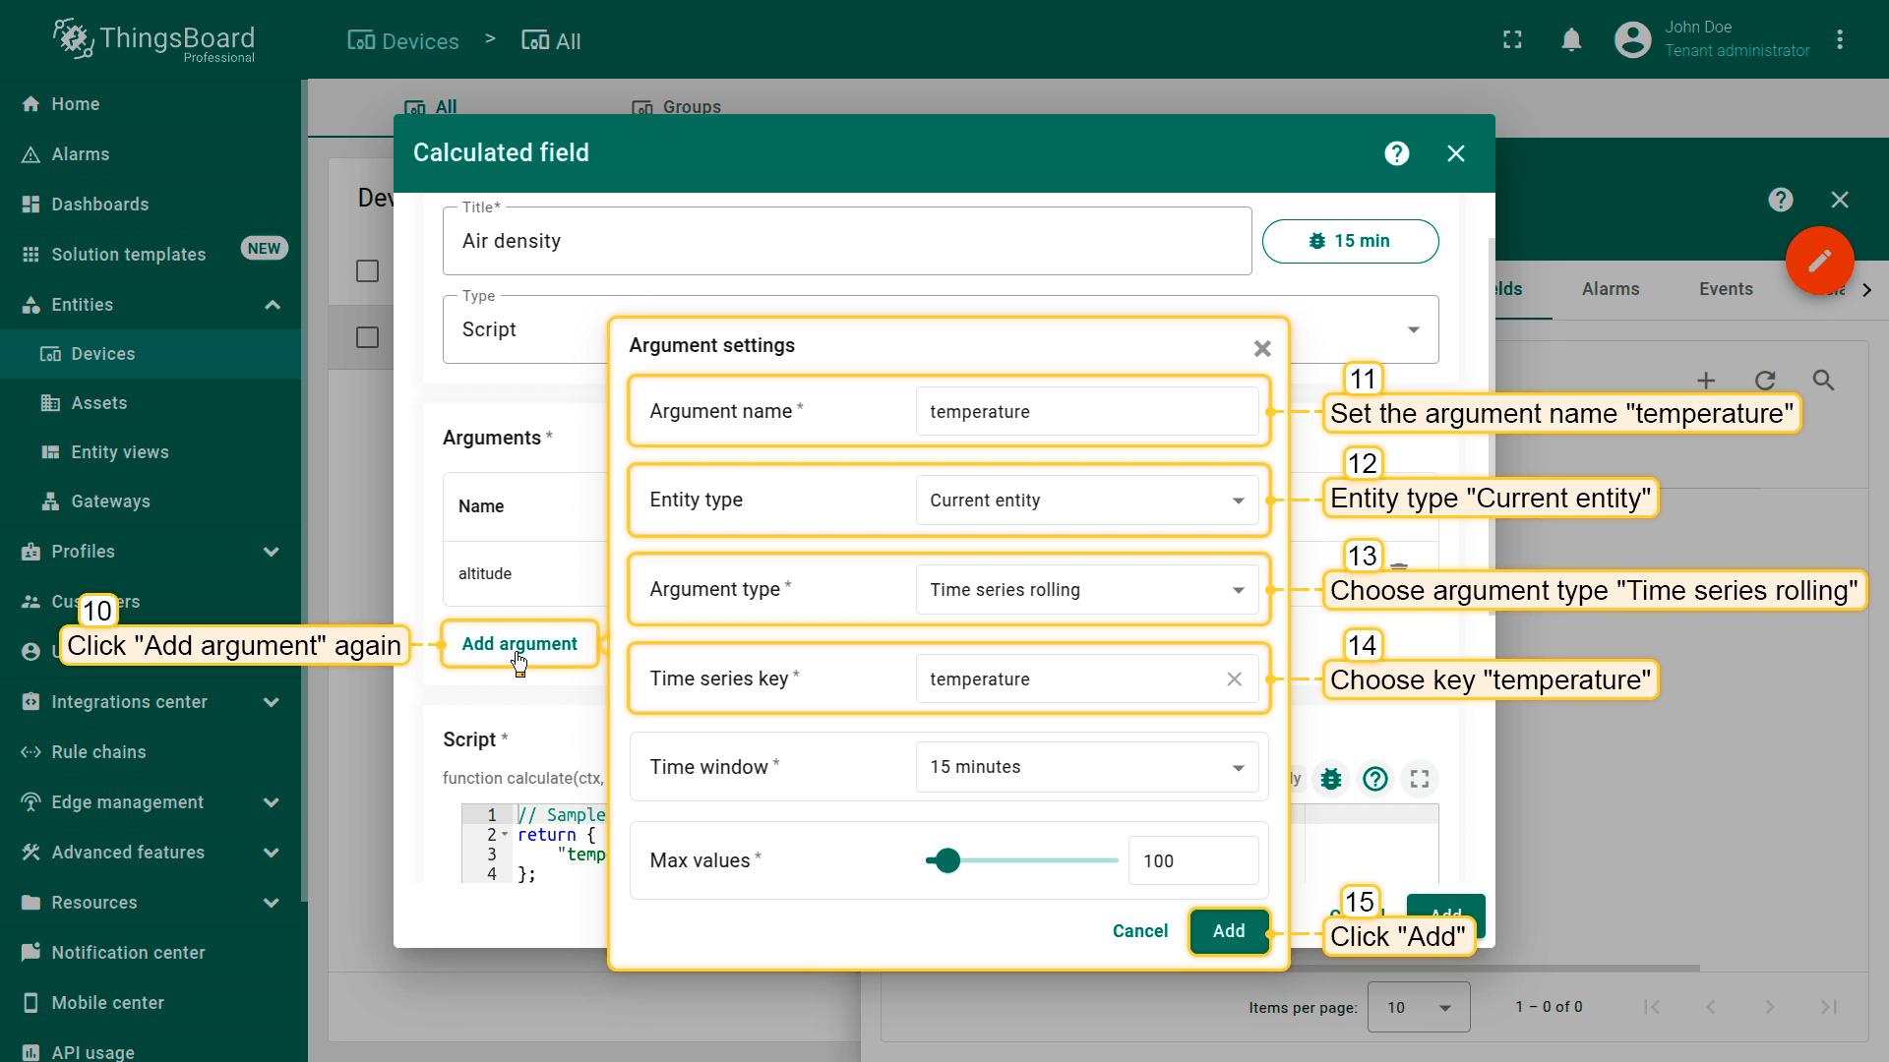Click the refresh icon in details panel
Screen dimensions: 1889x1062
[1765, 381]
